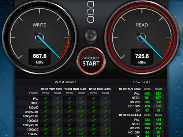
Task: Click the NTSC 12 Bit RGB Read checkmark
Action: pyautogui.click(x=105, y=103)
